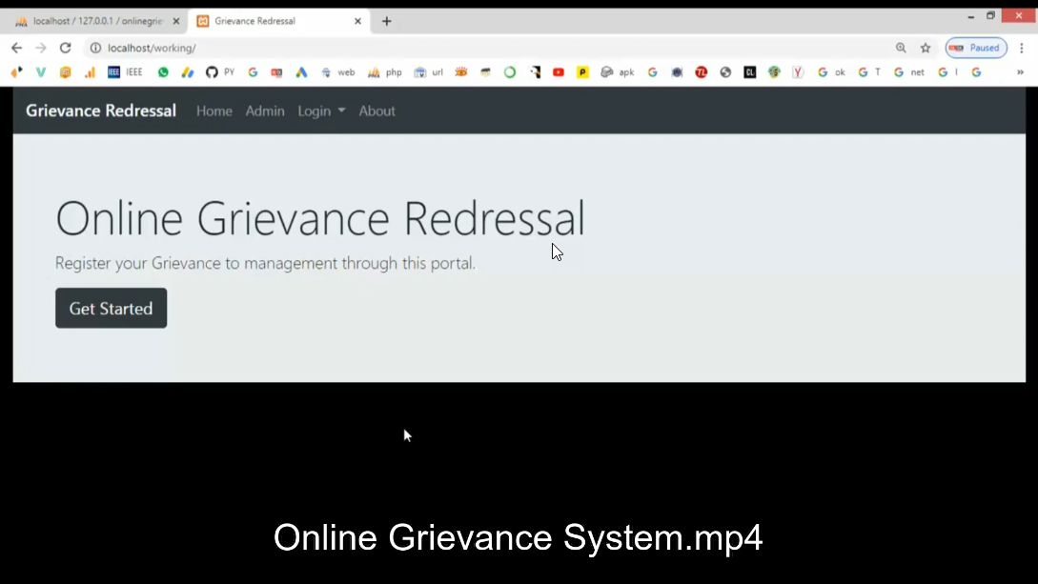
Task: Open Chrome three-dot menu
Action: click(x=1022, y=48)
